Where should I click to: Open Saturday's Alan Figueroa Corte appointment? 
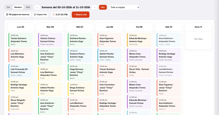[x=169, y=88]
